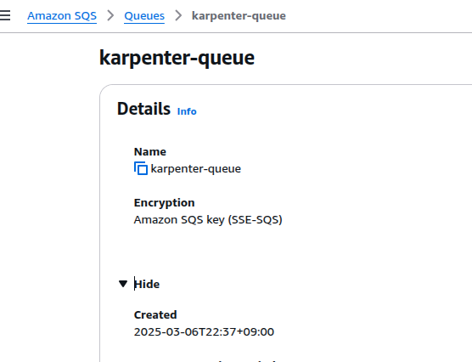Click the Name field label

[x=150, y=151]
